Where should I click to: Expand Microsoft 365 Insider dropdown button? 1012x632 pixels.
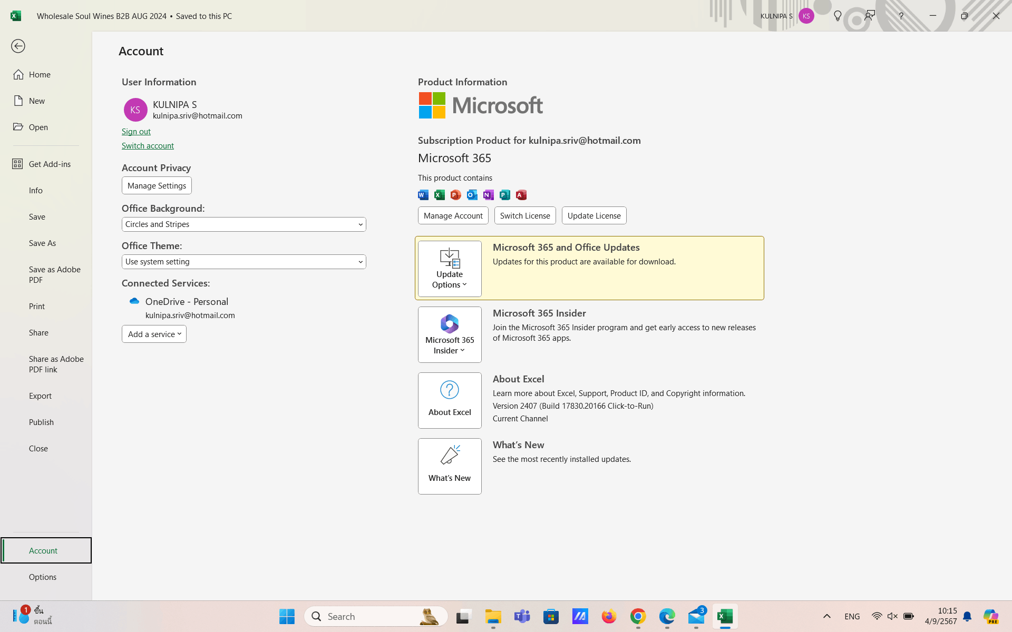[450, 334]
